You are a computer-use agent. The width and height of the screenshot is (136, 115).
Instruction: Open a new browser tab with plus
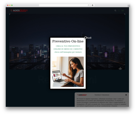click(129, 6)
